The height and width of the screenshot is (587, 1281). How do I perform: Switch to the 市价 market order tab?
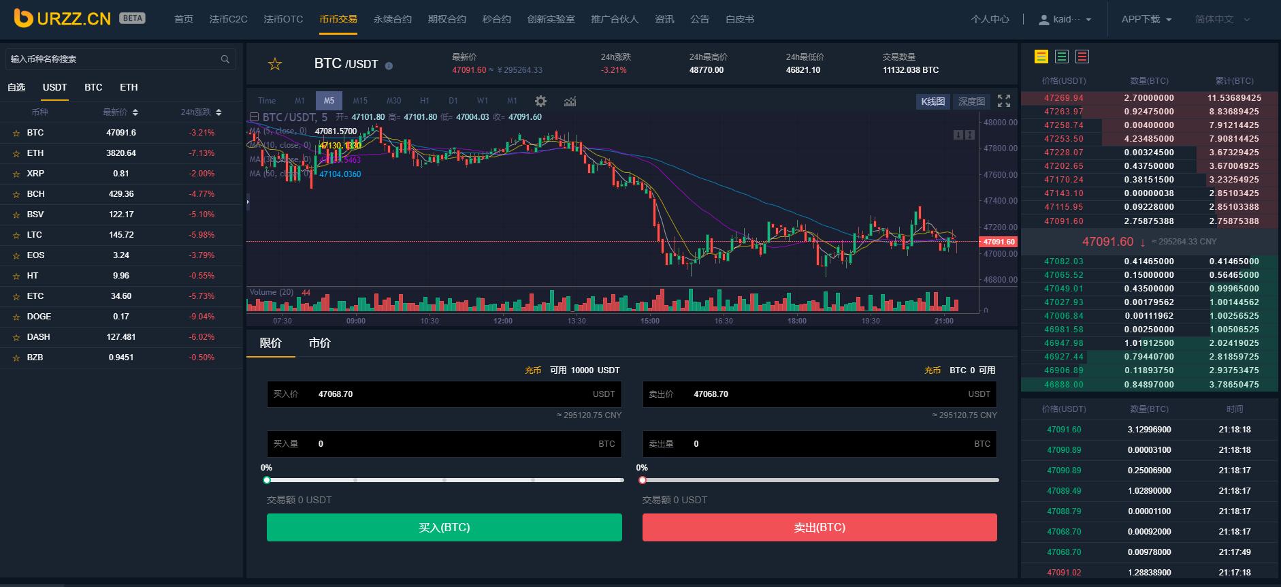point(319,343)
